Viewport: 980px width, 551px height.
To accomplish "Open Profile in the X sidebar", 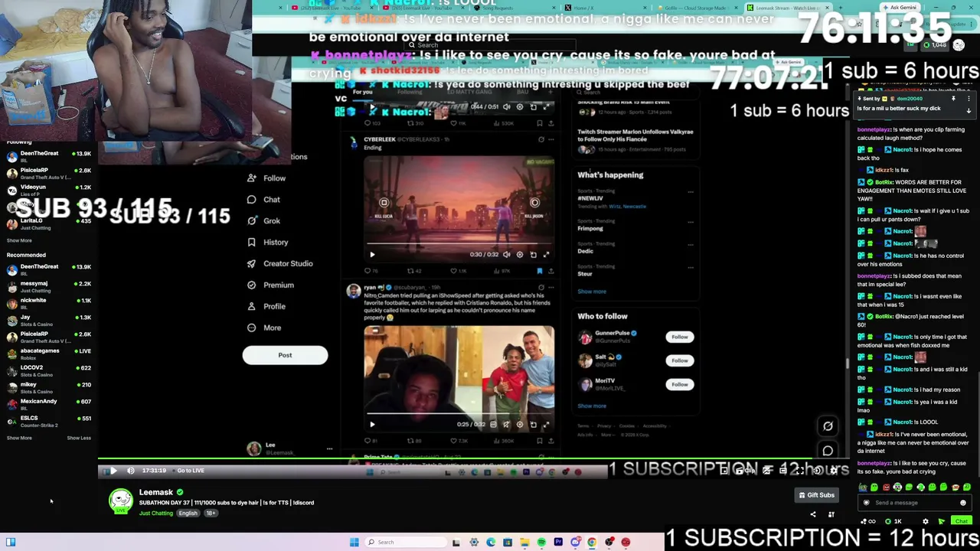I will click(266, 307).
